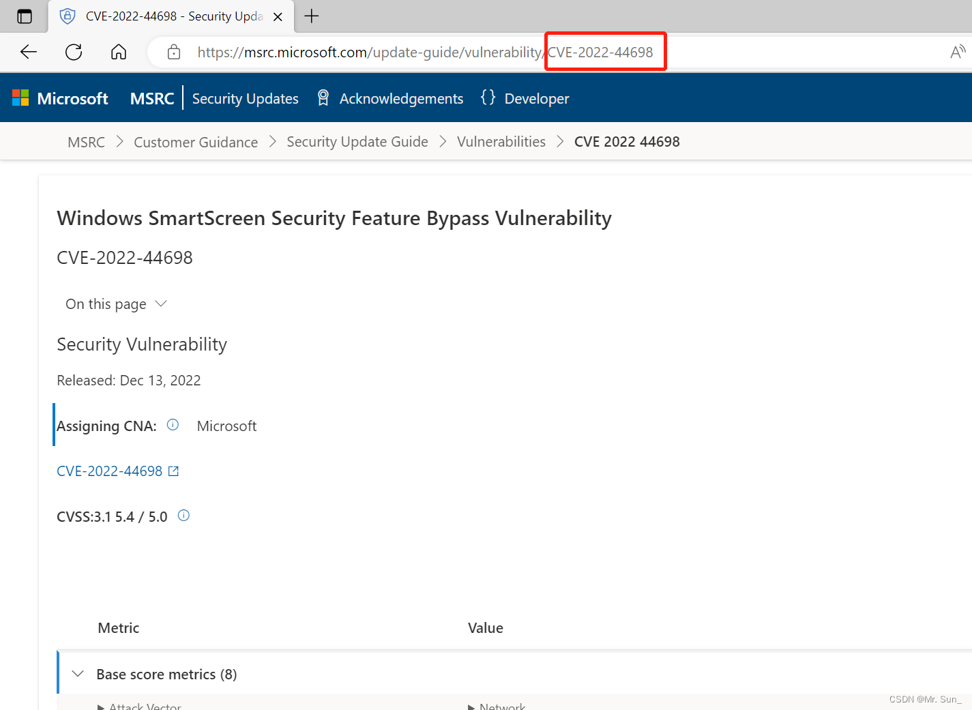Click the Developer curly braces icon

pos(488,98)
